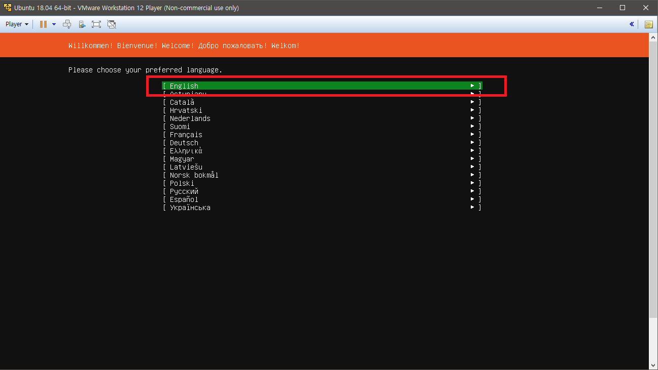
Task: Click the arrow on the Deutsch row
Action: 472,143
